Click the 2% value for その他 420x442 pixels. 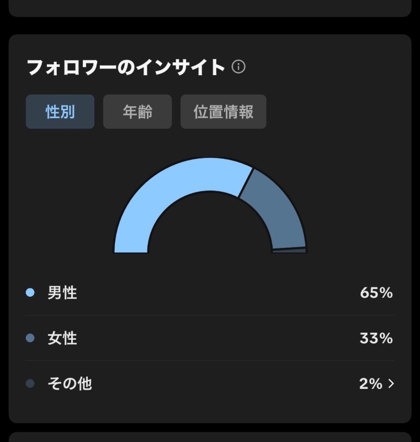(371, 383)
